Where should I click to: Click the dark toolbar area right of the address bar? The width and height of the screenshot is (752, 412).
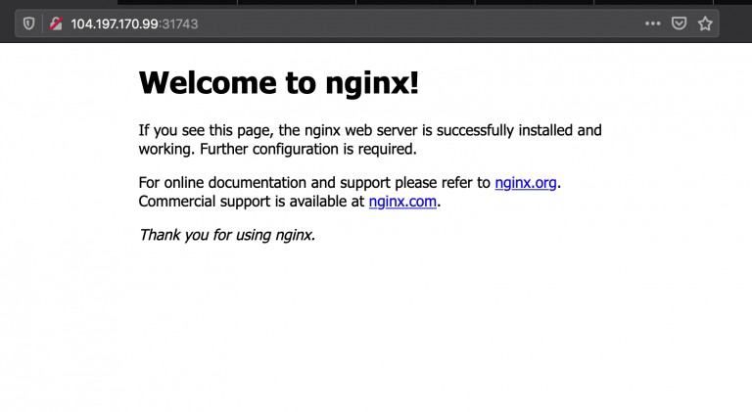735,23
